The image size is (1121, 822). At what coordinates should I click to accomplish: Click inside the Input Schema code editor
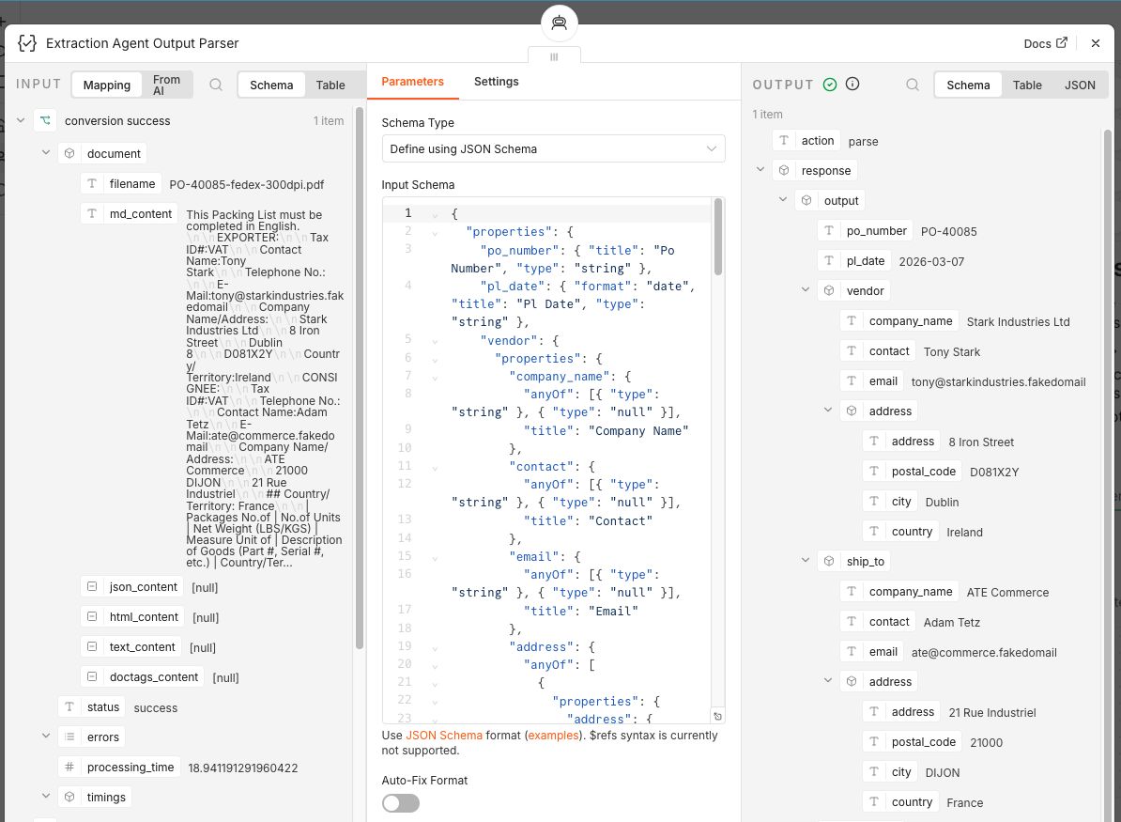(553, 460)
